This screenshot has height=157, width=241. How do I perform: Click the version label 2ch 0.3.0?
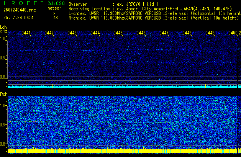pyautogui.click(x=56, y=3)
